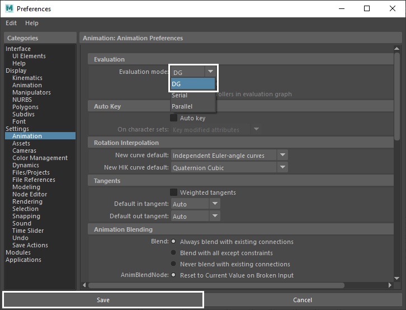Screen dimensions: 406x310
Task: Select Snapping category
Action: point(26,216)
